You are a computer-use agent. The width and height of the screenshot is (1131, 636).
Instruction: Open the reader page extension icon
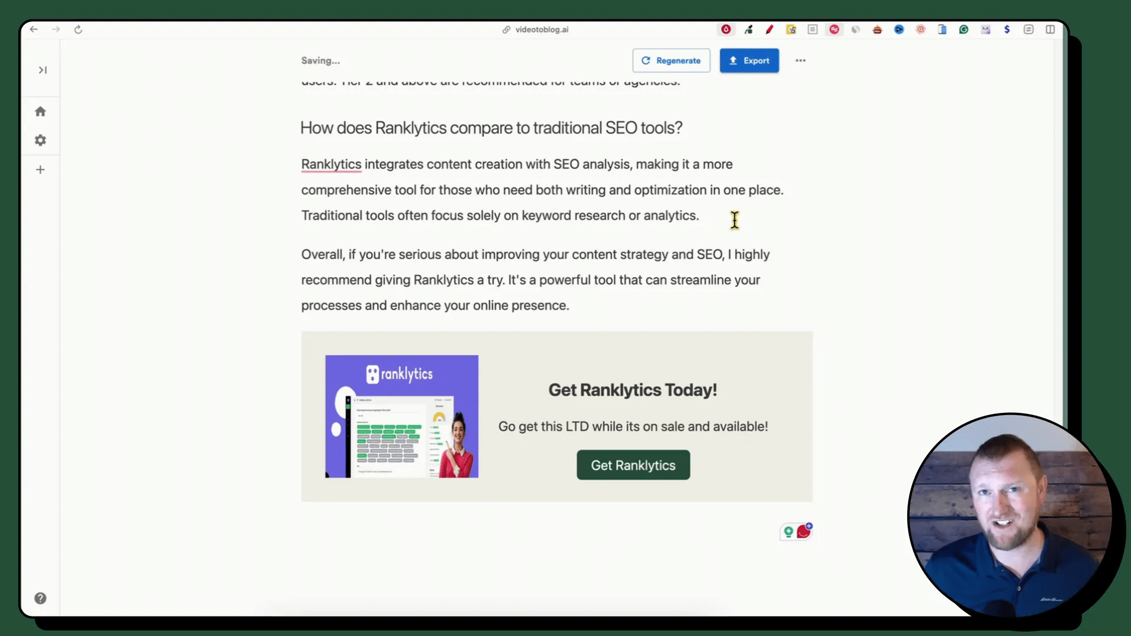pyautogui.click(x=813, y=29)
